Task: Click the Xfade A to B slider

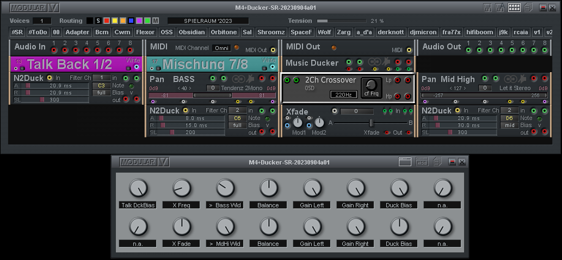Action: click(x=371, y=123)
